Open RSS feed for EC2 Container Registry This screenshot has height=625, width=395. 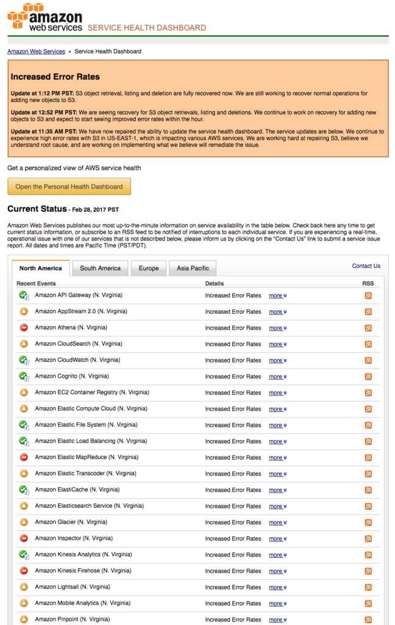click(x=368, y=392)
